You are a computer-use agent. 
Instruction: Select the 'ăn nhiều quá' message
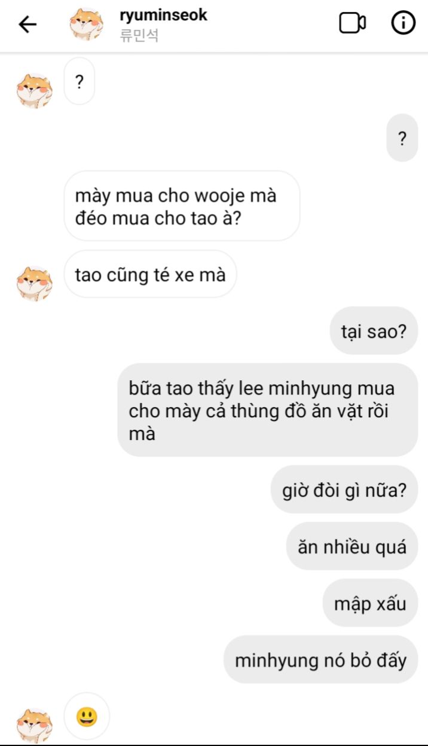(352, 546)
